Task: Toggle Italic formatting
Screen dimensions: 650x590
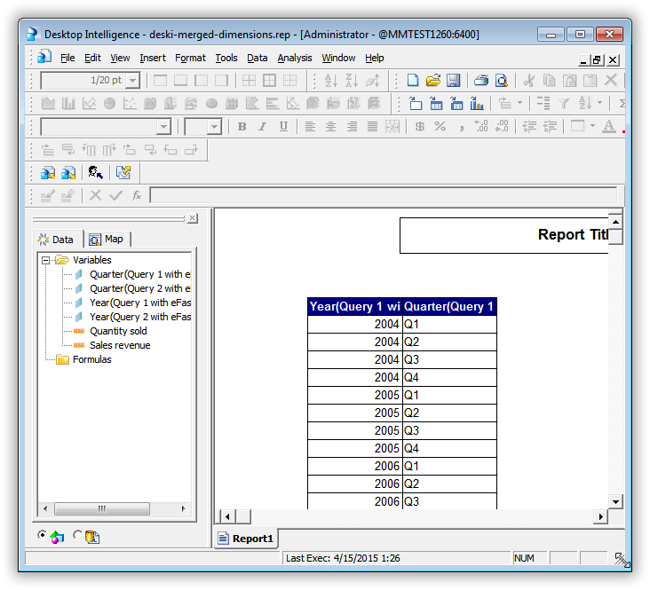Action: pyautogui.click(x=263, y=126)
